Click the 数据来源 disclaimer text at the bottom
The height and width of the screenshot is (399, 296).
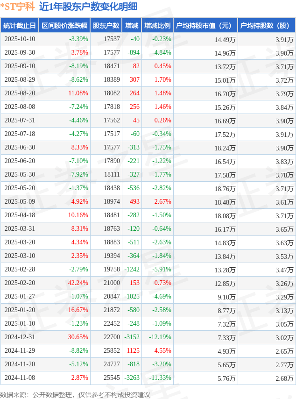tap(75, 395)
